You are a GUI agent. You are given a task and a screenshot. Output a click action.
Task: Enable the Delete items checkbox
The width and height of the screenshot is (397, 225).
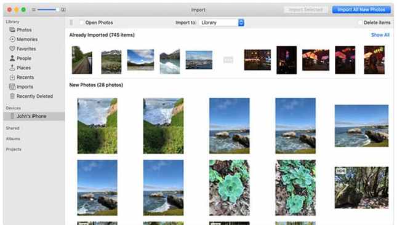pos(360,23)
